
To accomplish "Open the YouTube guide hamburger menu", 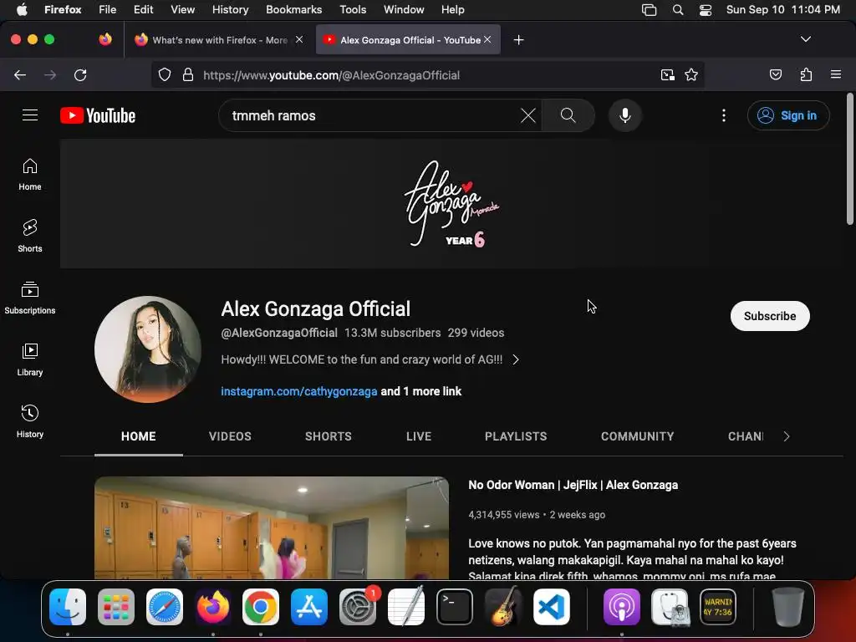I will click(30, 115).
